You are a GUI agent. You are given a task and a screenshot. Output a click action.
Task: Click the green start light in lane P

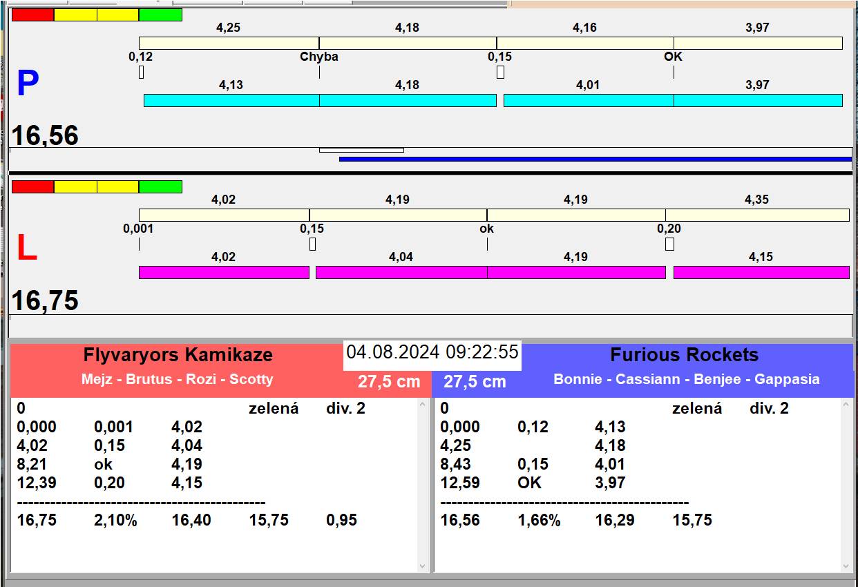160,15
